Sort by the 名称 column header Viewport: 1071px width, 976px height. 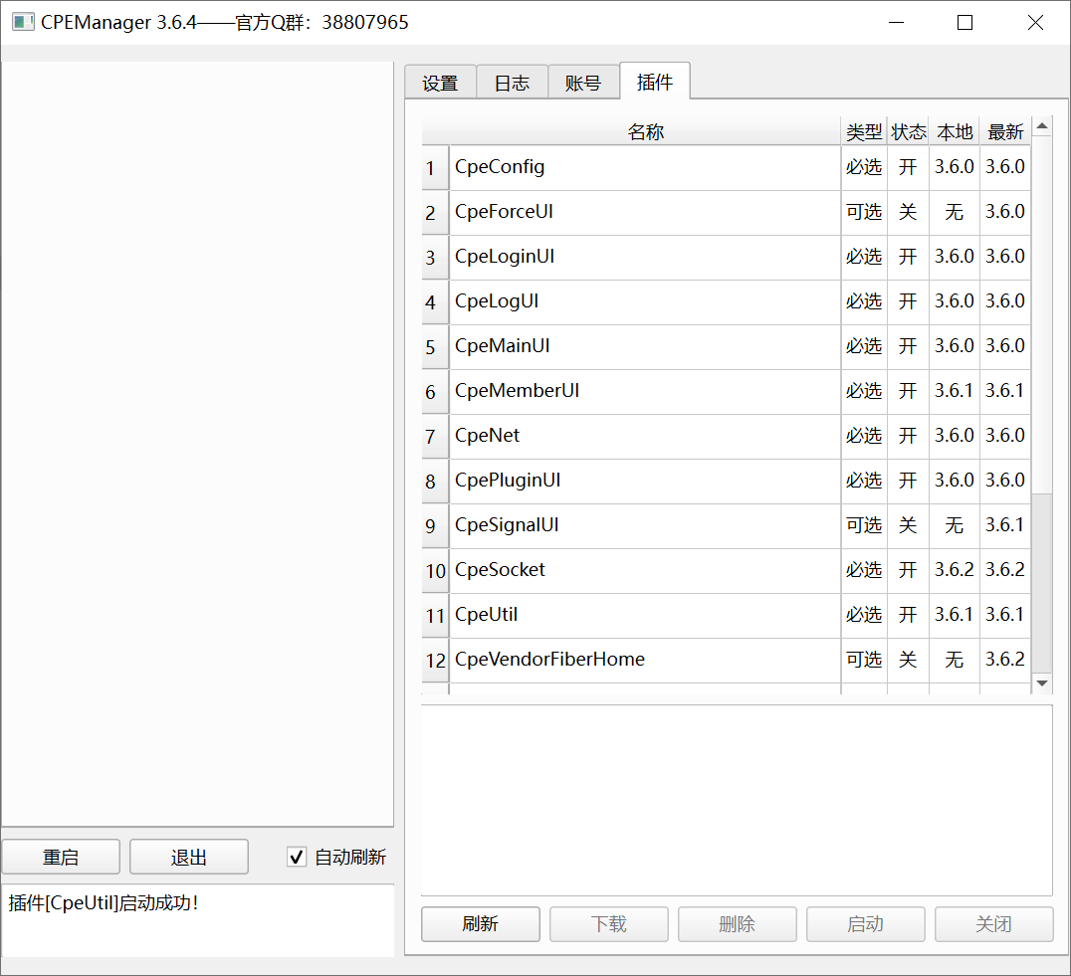pyautogui.click(x=645, y=132)
